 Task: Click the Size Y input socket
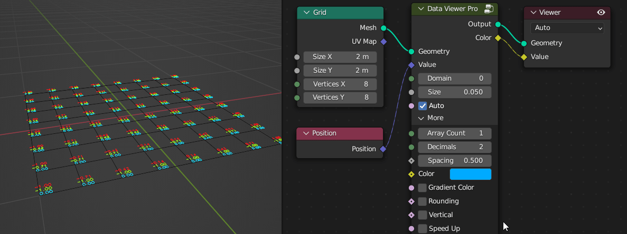click(x=297, y=71)
